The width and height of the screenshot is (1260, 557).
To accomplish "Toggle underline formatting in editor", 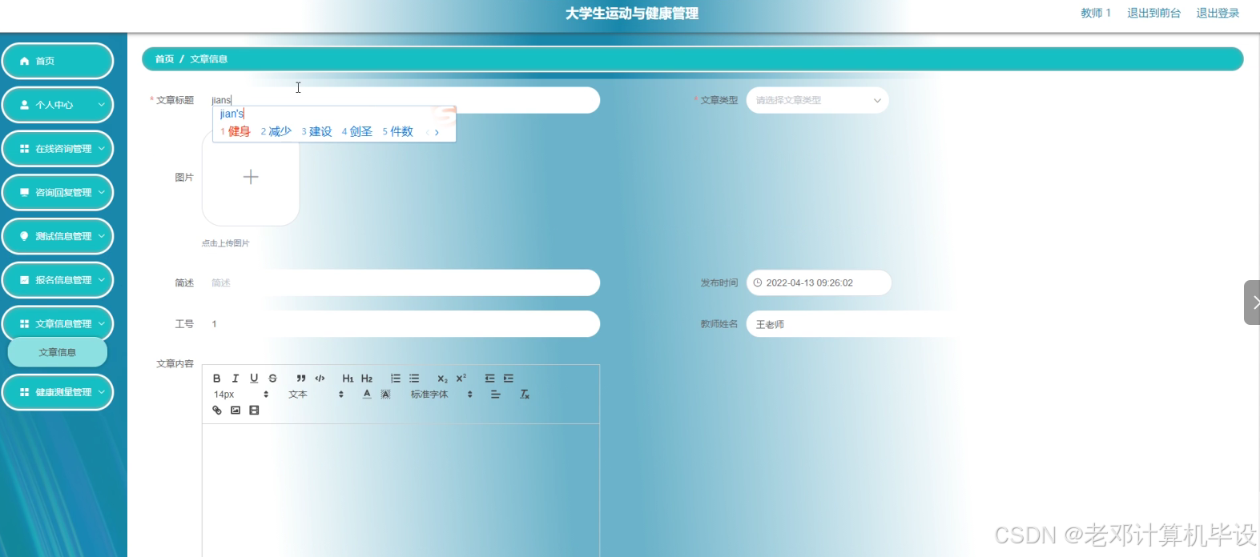I will click(254, 379).
